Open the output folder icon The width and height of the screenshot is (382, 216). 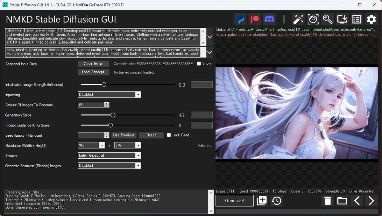point(342,201)
